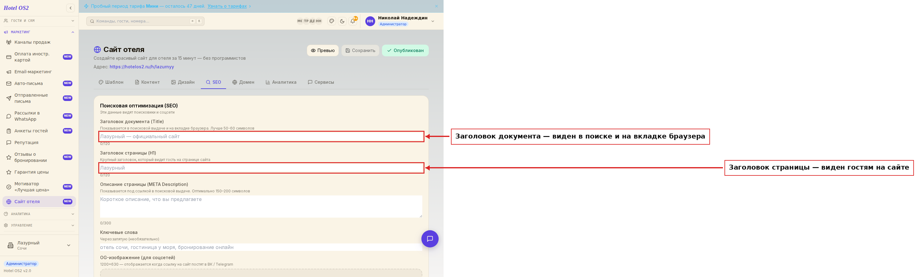921x277 pixels.
Task: Click the Администратор badge under the user name
Action: 393,24
